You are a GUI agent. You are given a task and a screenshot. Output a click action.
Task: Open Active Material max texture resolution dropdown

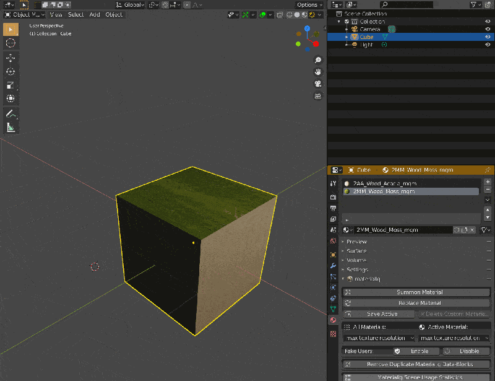tap(454, 338)
